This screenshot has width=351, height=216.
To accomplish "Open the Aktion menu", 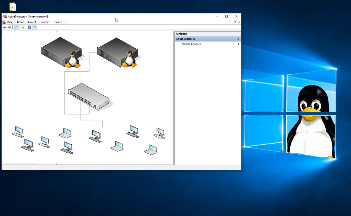I will (20, 22).
